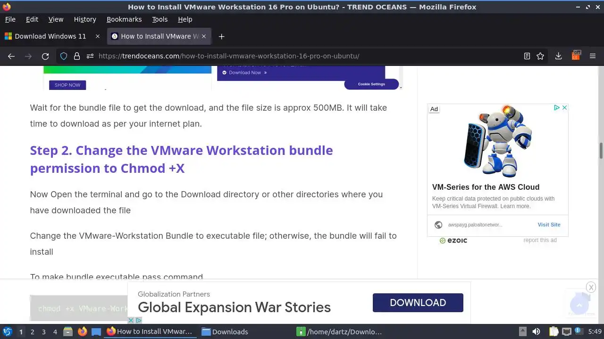Image resolution: width=604 pixels, height=339 pixels.
Task: Go back to the previous page
Action: (11, 56)
